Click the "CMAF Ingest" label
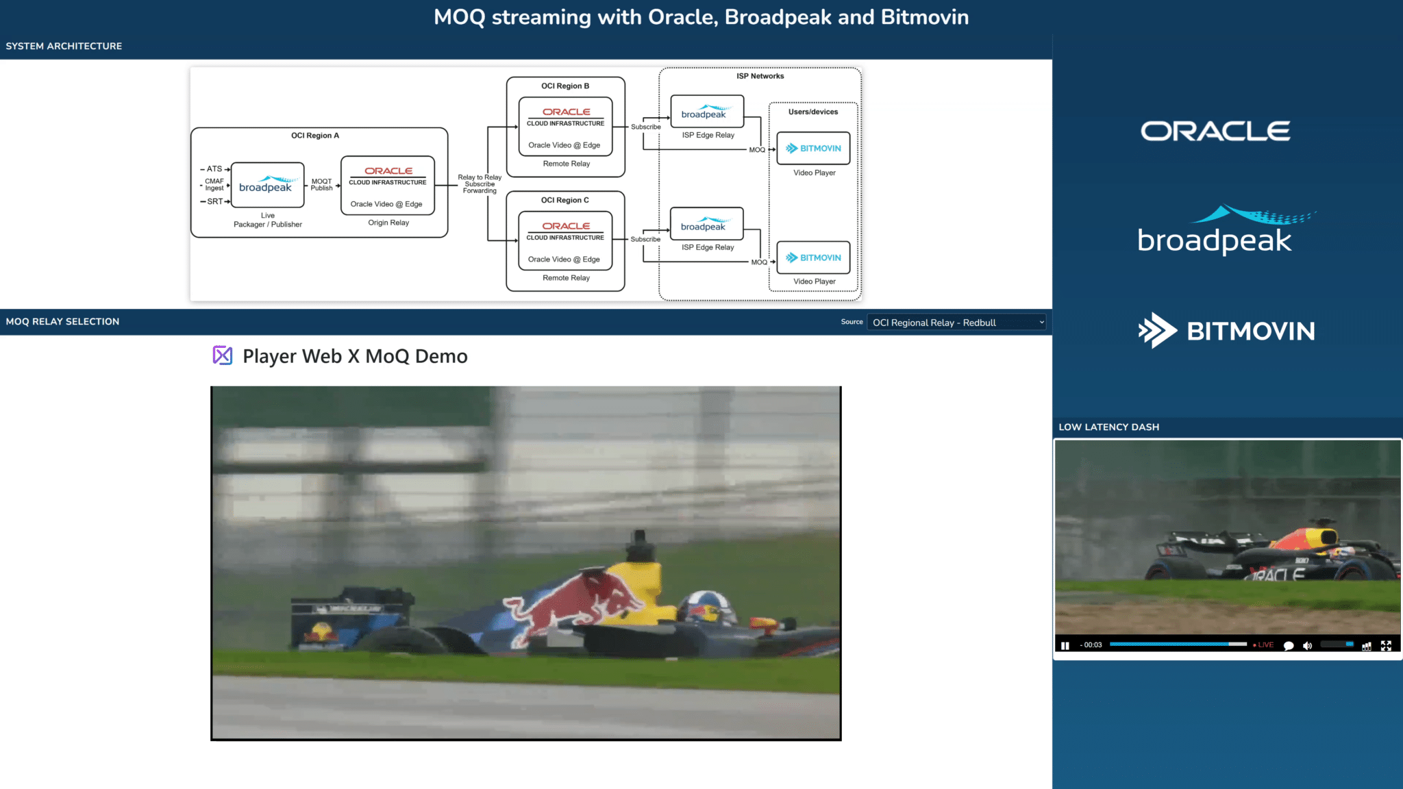The width and height of the screenshot is (1403, 789). coord(214,185)
